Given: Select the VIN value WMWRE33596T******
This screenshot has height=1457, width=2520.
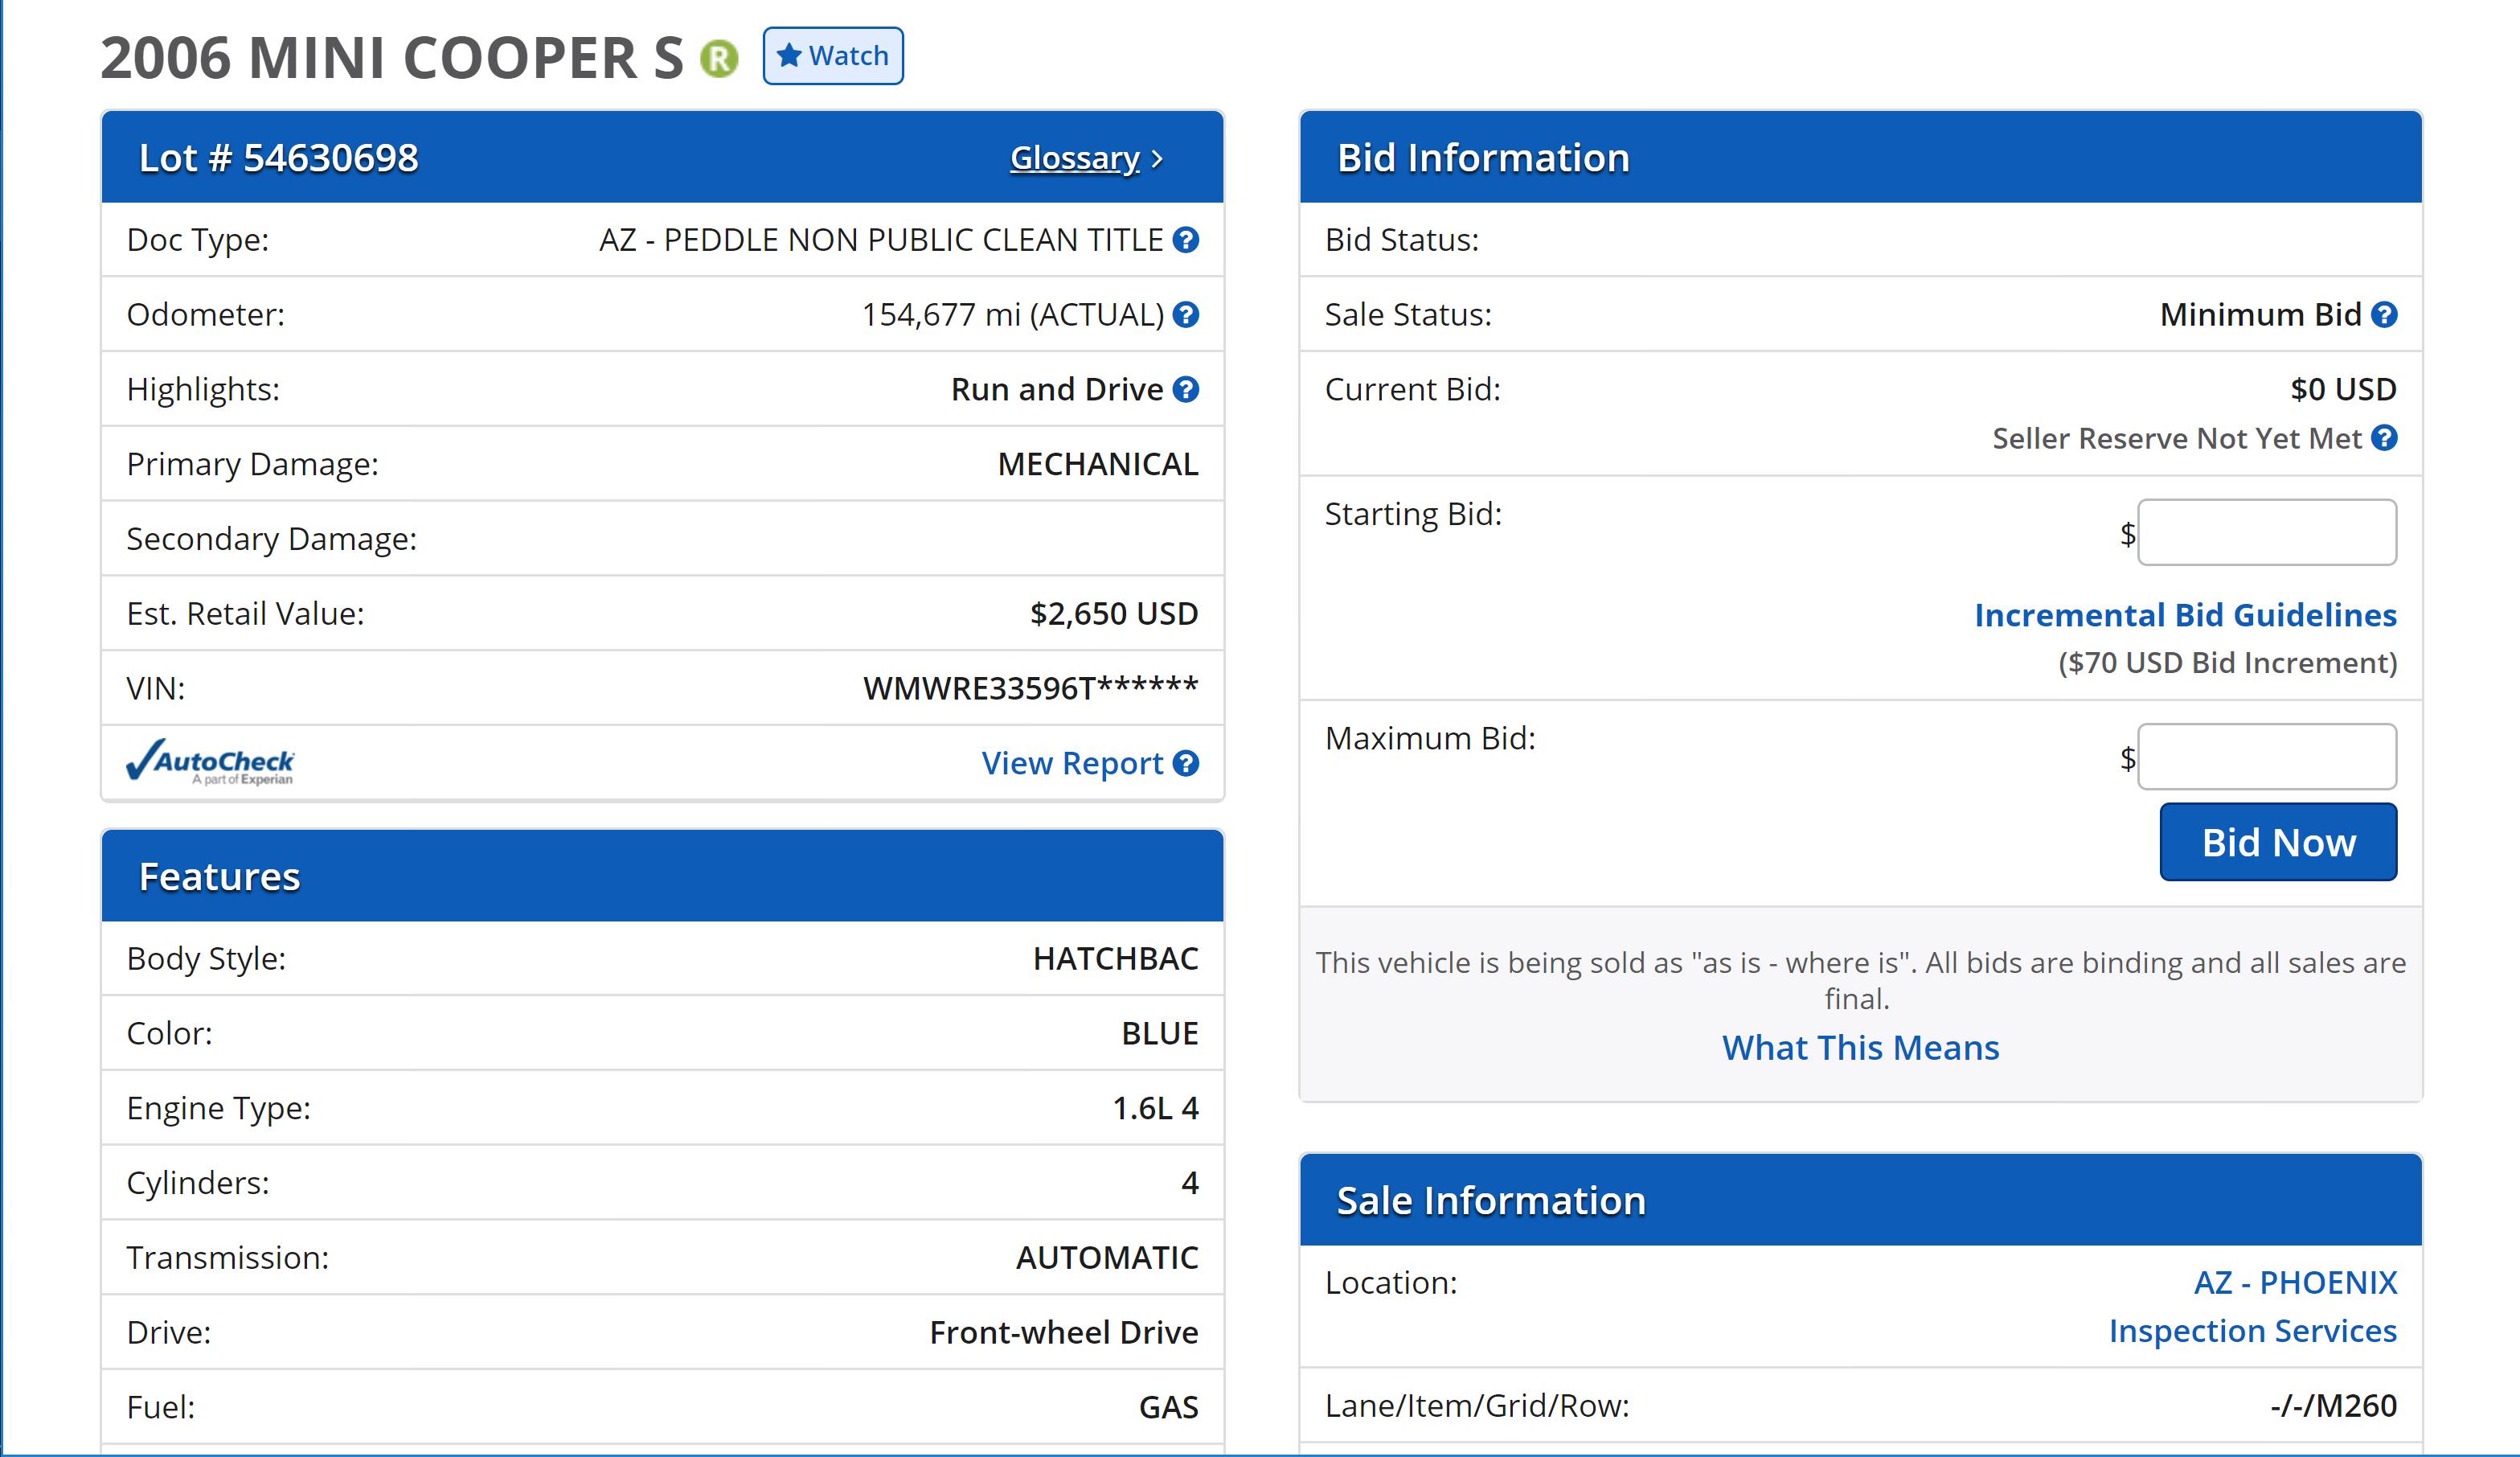Looking at the screenshot, I should (x=1030, y=688).
